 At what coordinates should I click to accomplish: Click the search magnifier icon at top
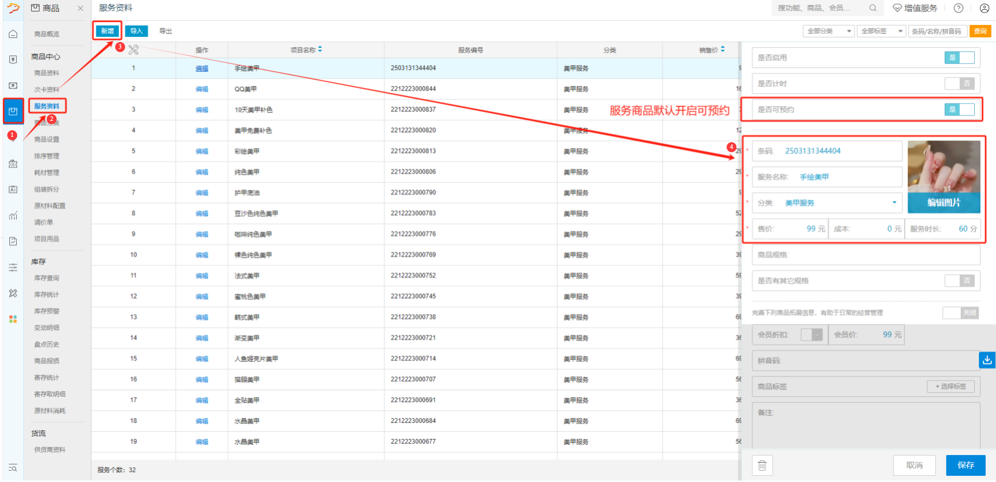[873, 8]
